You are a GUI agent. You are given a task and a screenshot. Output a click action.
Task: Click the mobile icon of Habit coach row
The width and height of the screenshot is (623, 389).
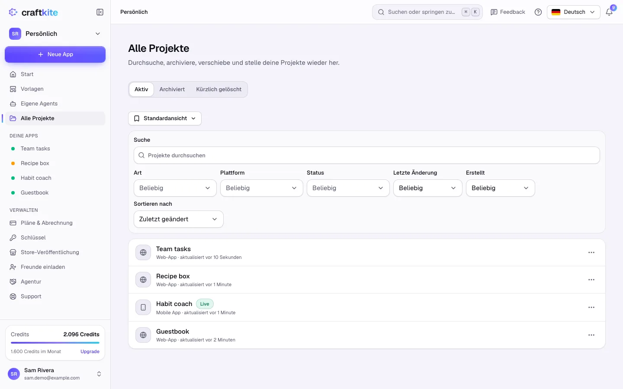pyautogui.click(x=143, y=307)
